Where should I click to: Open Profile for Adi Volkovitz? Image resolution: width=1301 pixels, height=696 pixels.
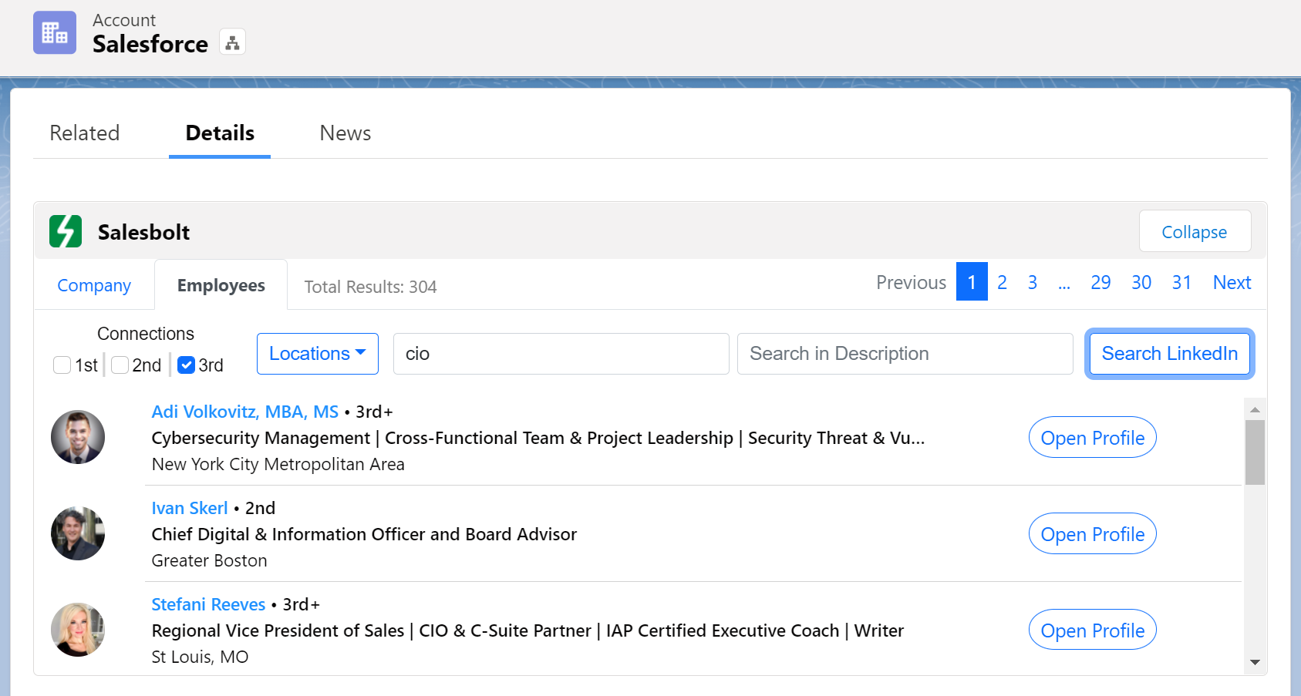[1093, 438]
